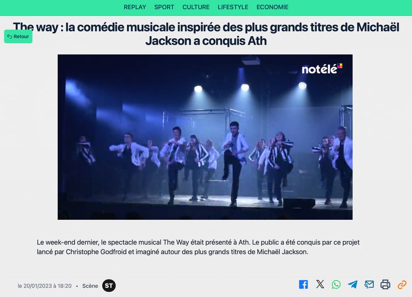Screen dimensions: 412x297
Task: Print the article
Action: pyautogui.click(x=385, y=284)
